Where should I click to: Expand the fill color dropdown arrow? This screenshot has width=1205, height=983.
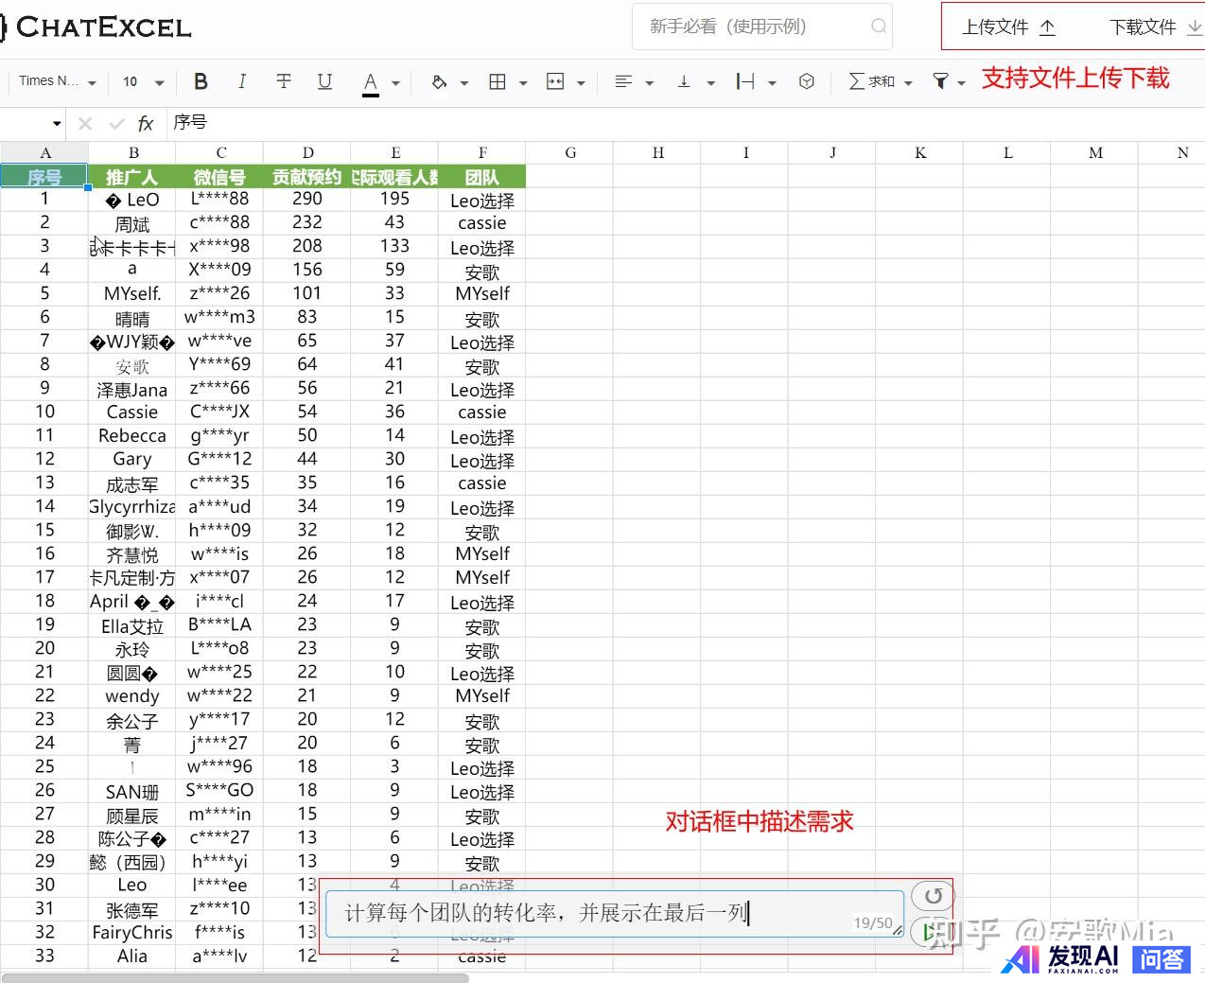pos(464,83)
